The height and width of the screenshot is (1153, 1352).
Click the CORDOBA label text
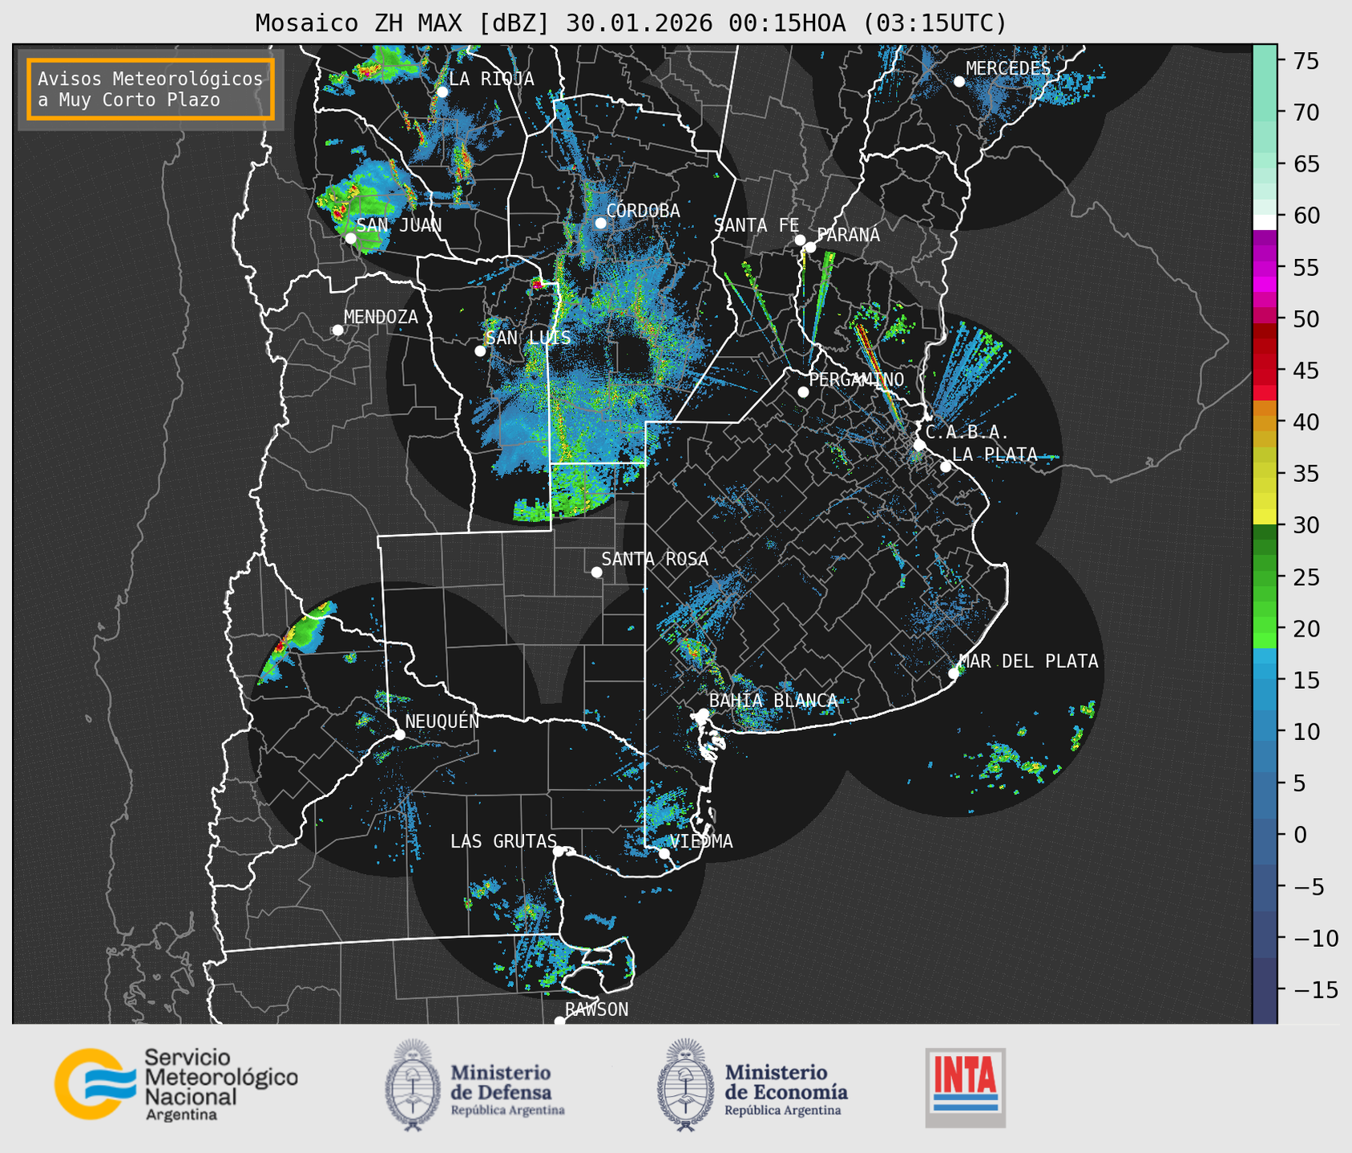click(643, 211)
